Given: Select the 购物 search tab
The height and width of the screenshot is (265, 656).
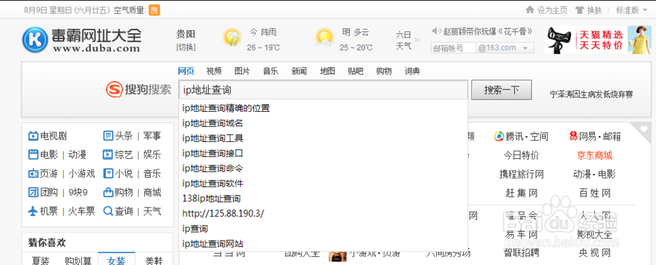Looking at the screenshot, I should click(x=384, y=71).
